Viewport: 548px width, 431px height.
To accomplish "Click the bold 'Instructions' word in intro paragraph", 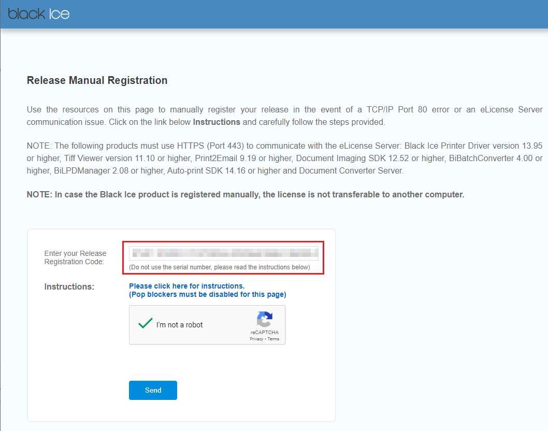I will pos(216,122).
